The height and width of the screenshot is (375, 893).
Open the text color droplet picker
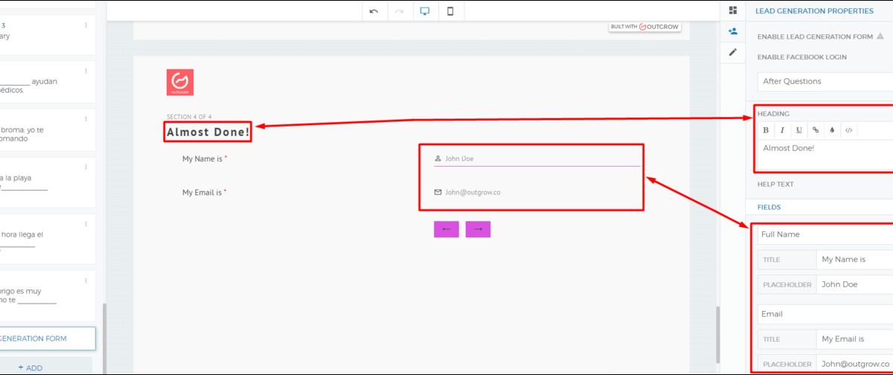point(832,130)
